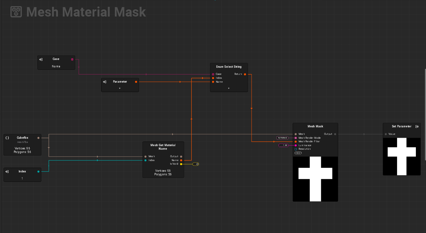
Task: Click the input icon on Case node
Action: coord(41,59)
